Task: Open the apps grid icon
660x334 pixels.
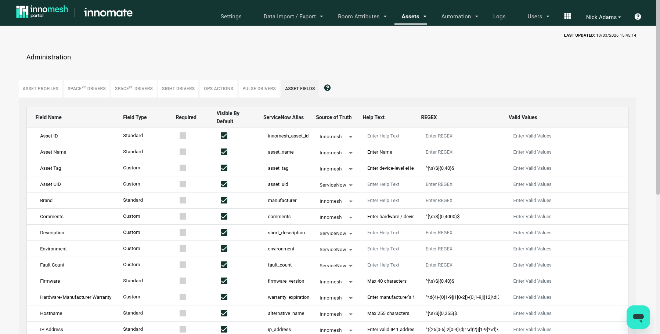Action: [567, 16]
